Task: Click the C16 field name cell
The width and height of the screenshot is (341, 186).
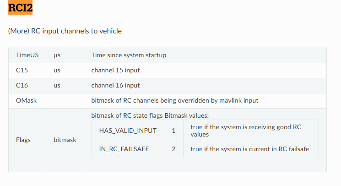Action: (27, 86)
